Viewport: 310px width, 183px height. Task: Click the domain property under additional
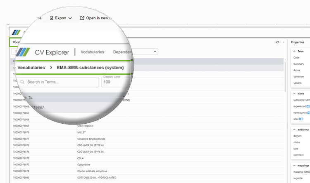click(x=297, y=136)
